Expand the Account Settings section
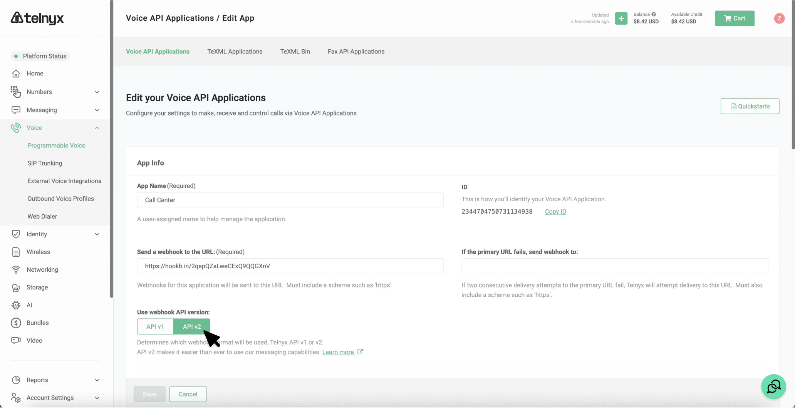 97,398
